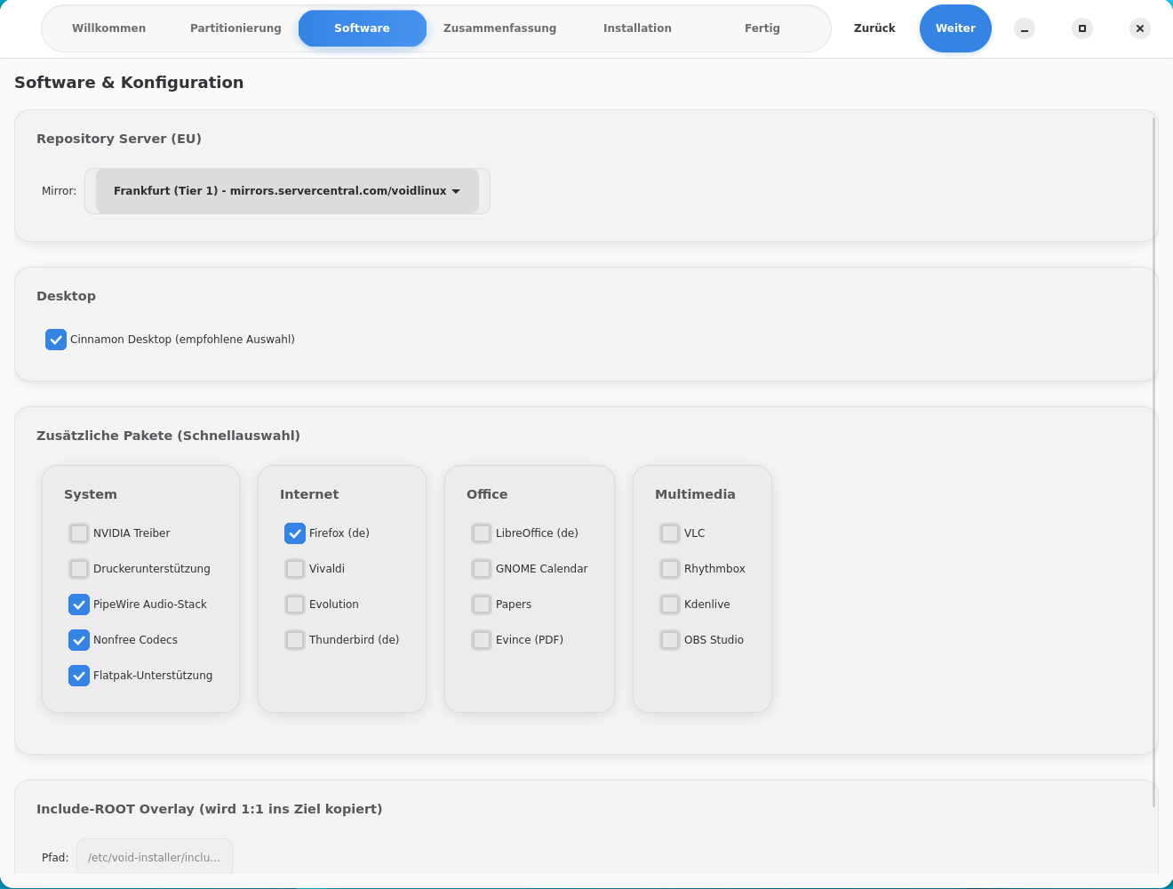Screen dimensions: 1173x889
Task: Enable OBS Studio package
Action: point(670,640)
